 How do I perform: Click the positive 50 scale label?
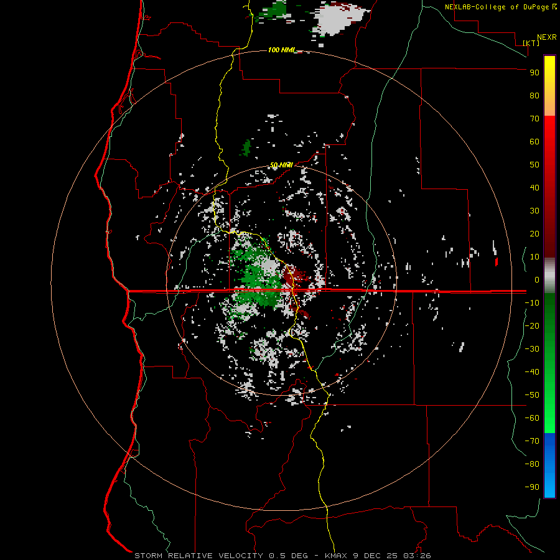534,165
